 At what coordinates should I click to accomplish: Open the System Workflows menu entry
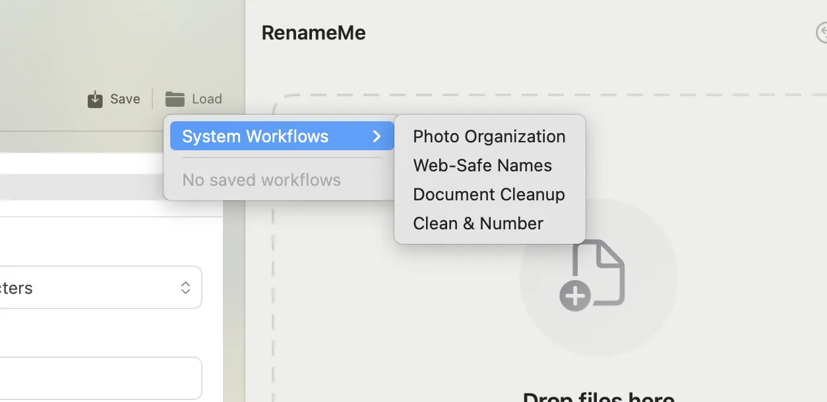(255, 136)
